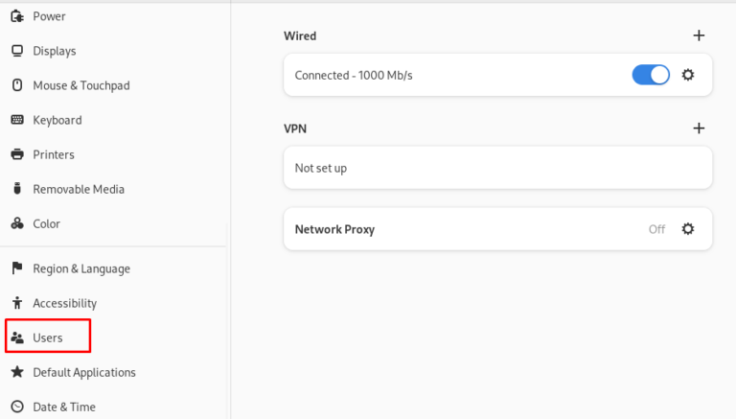736x419 pixels.
Task: Open the Users settings panel
Action: (48, 338)
